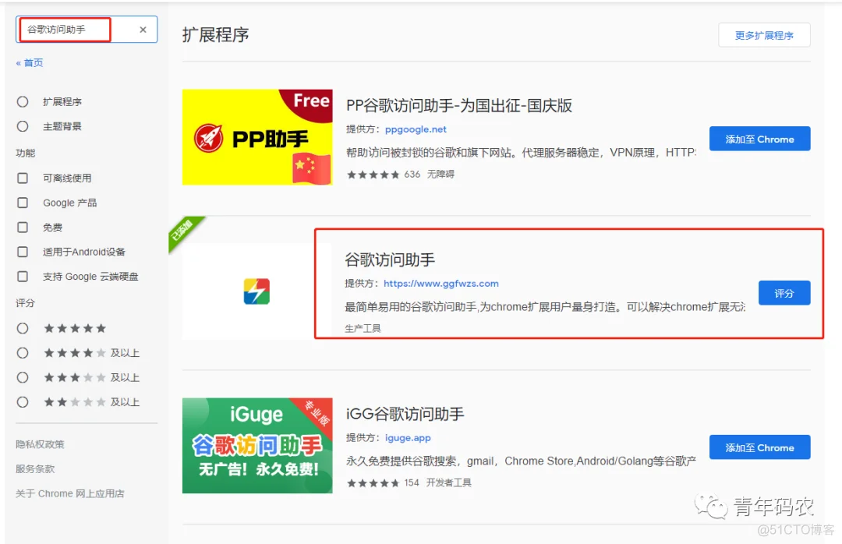Visit the iguge.app provider link

click(x=408, y=438)
